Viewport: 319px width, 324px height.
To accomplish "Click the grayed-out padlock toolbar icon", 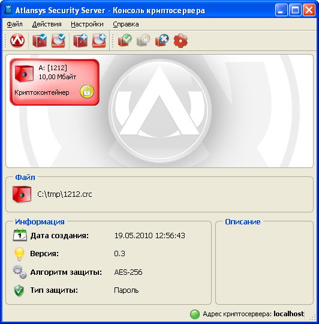I will point(143,41).
